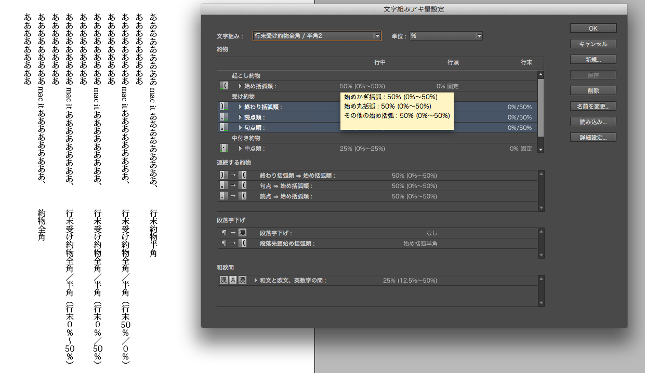This screenshot has height=373, width=645.
Task: Expand the 終わり括弧類 disclosure triangle
Action: [240, 107]
